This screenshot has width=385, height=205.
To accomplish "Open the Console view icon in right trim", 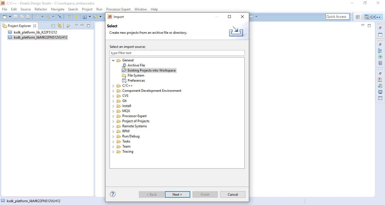I will pos(380,92).
